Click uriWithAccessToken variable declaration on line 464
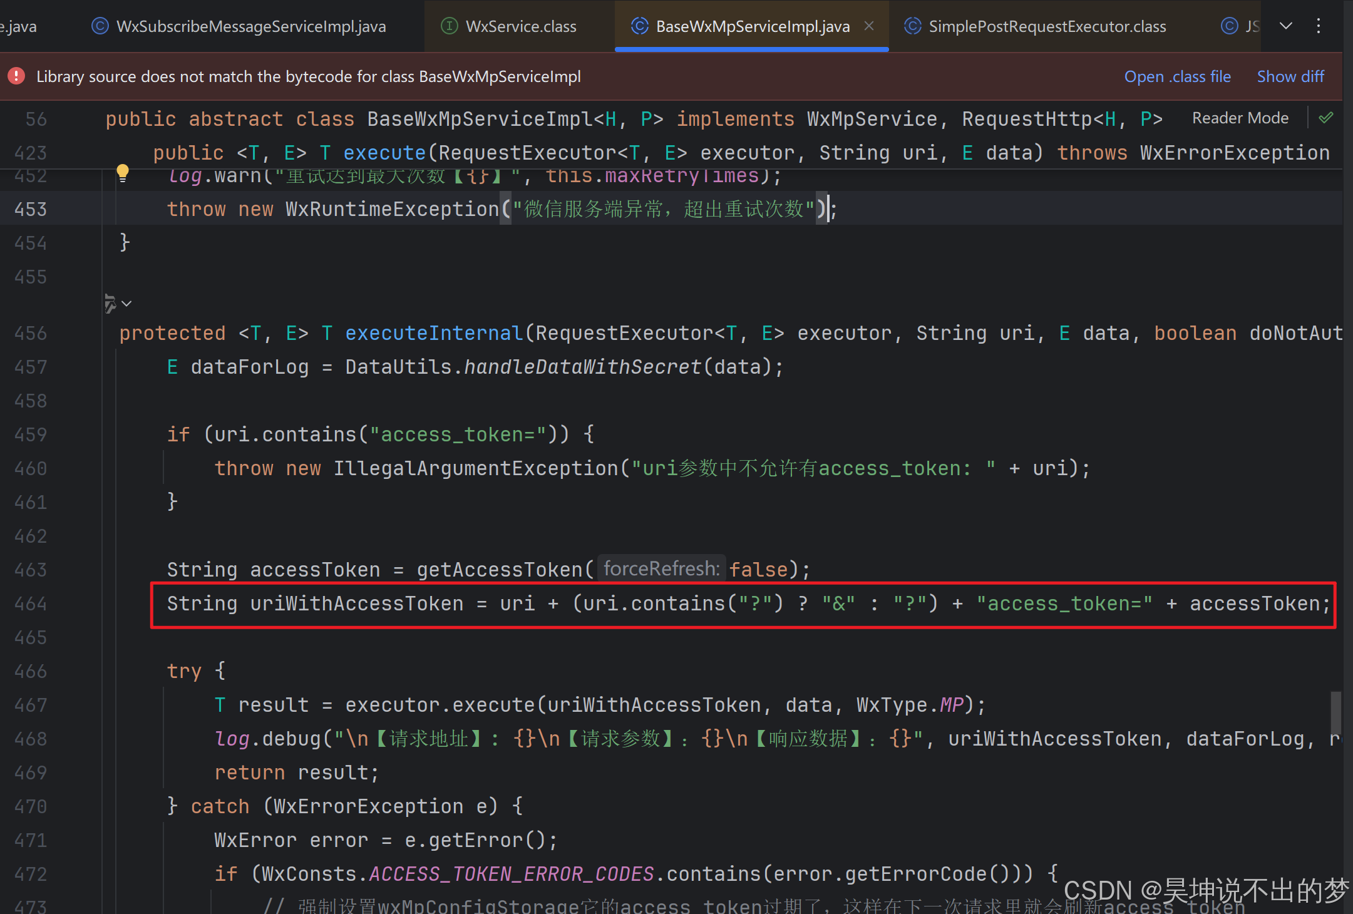Image resolution: width=1353 pixels, height=914 pixels. point(357,603)
